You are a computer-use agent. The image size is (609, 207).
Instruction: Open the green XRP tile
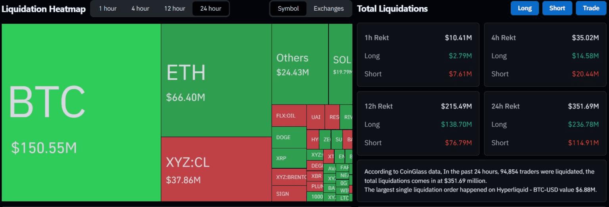click(289, 158)
